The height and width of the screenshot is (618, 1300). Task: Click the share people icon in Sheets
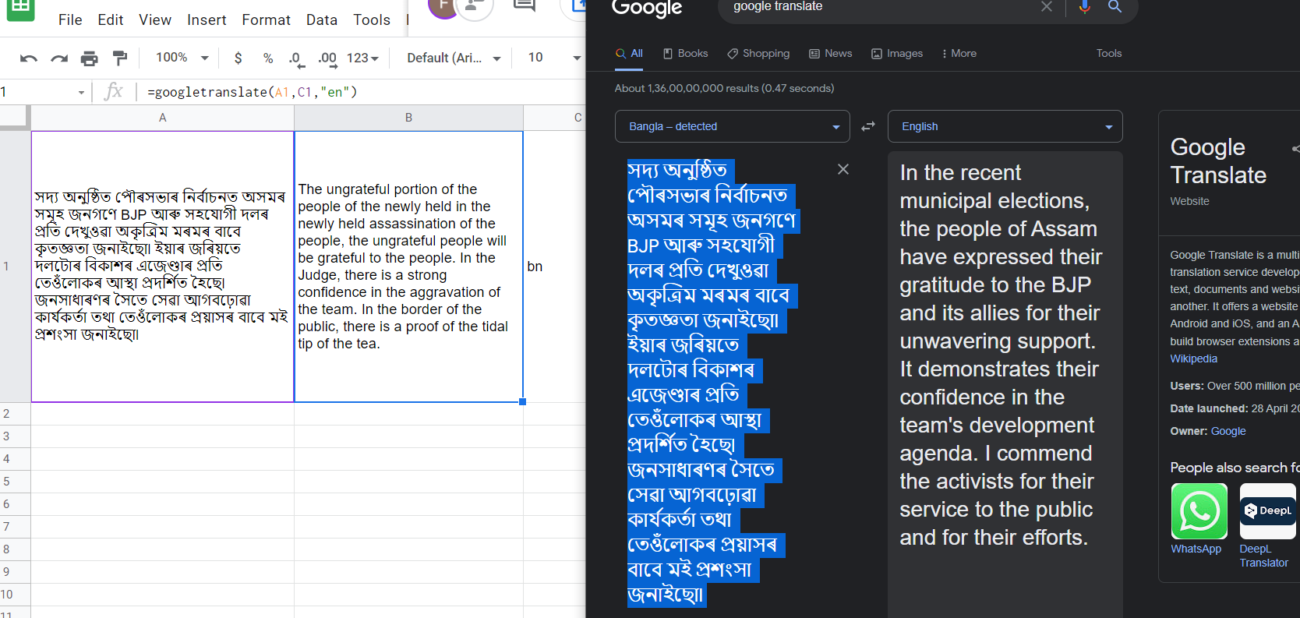pyautogui.click(x=475, y=6)
